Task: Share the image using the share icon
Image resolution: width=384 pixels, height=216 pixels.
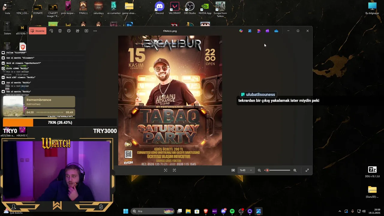Action: coord(78,31)
